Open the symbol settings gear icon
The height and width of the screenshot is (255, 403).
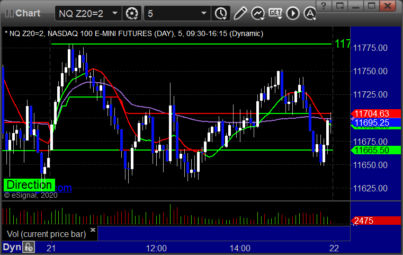coord(131,13)
